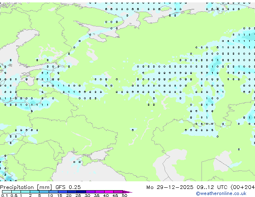This screenshot has width=255, height=197.
Task: Click the 0.5–1 mm legend swatch
Action: (16, 192)
